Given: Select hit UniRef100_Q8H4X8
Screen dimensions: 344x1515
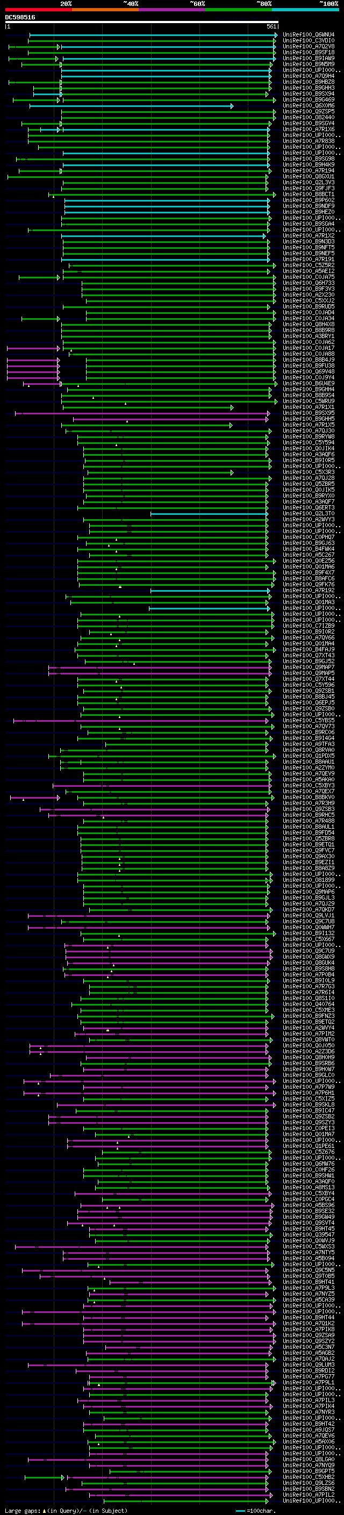Looking at the screenshot, I should (x=309, y=324).
